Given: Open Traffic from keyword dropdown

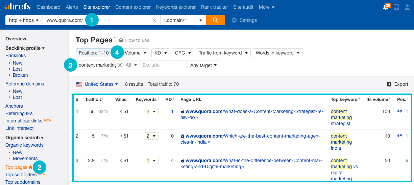Looking at the screenshot, I should 223,53.
